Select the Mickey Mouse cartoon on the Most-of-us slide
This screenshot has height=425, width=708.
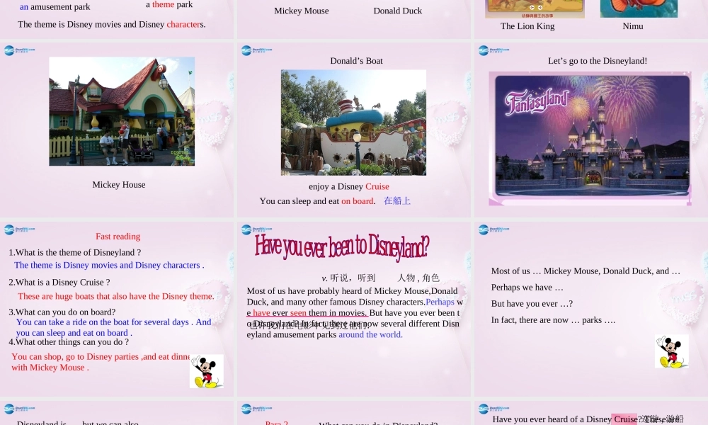[x=671, y=351]
